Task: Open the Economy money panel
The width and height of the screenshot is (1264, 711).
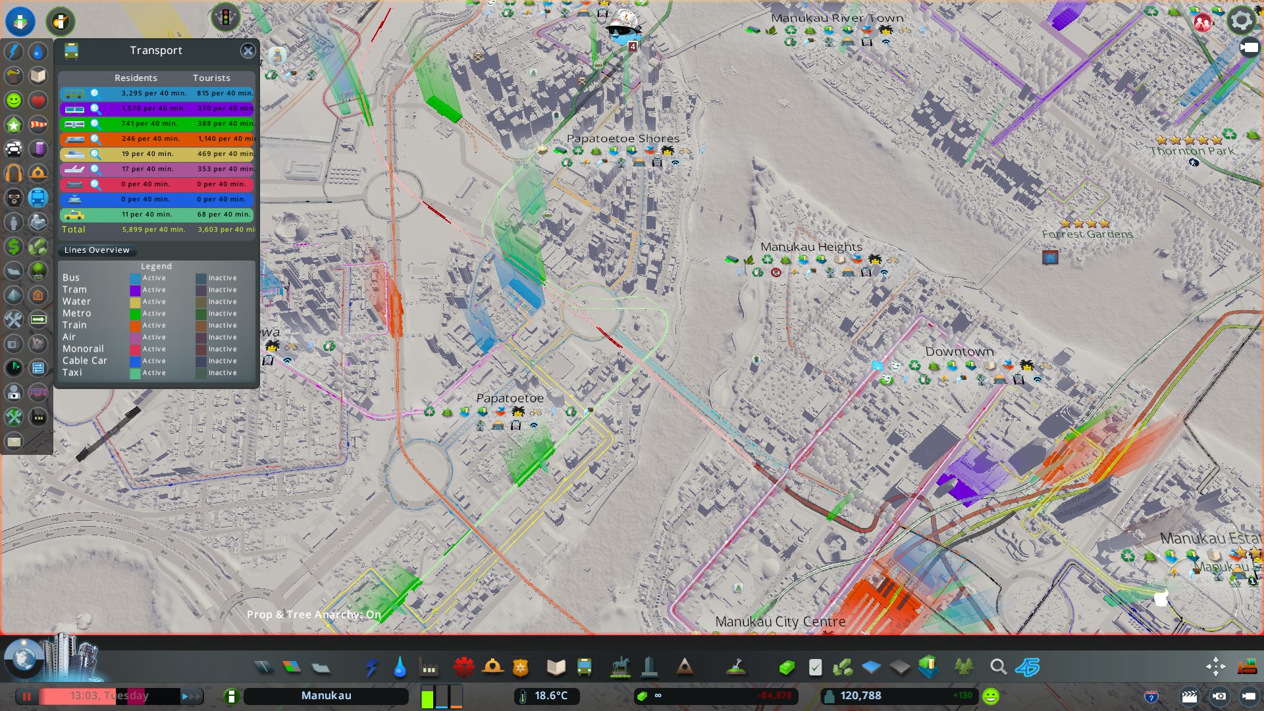Action: tap(787, 668)
